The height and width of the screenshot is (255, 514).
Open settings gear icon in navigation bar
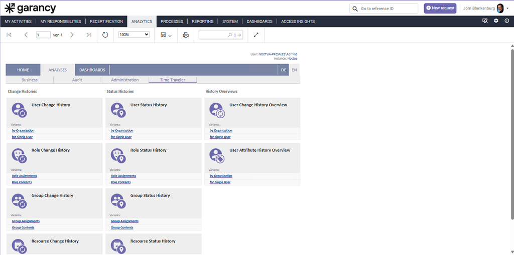coord(496,21)
